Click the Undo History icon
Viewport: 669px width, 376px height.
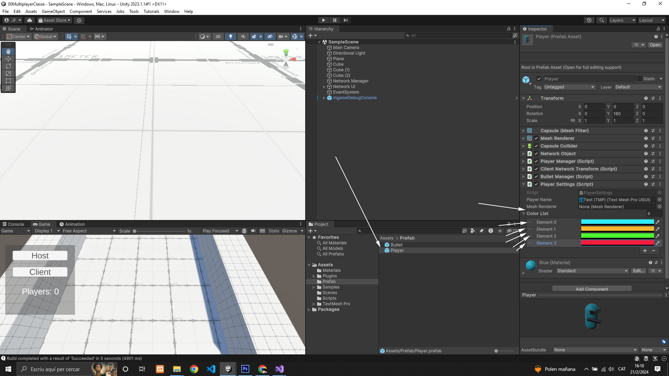589,20
